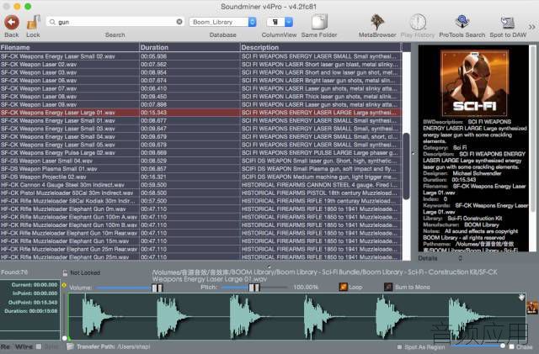Viewport: 539px width, 354px height.
Task: Select SF-CK Weapon Laser 05.wav row
Action: point(200,81)
